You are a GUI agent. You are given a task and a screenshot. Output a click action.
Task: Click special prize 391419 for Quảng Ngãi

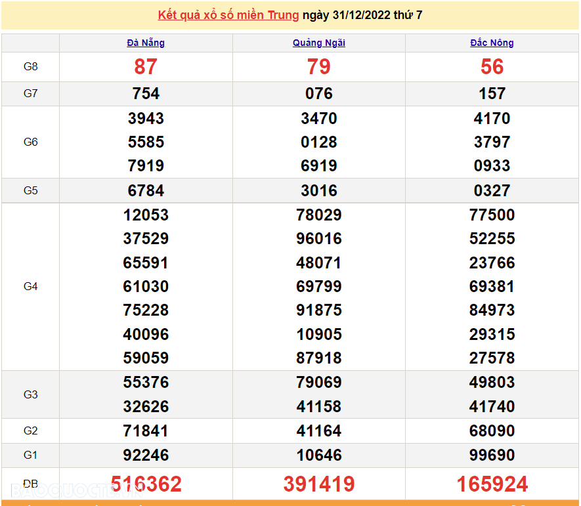click(x=318, y=484)
